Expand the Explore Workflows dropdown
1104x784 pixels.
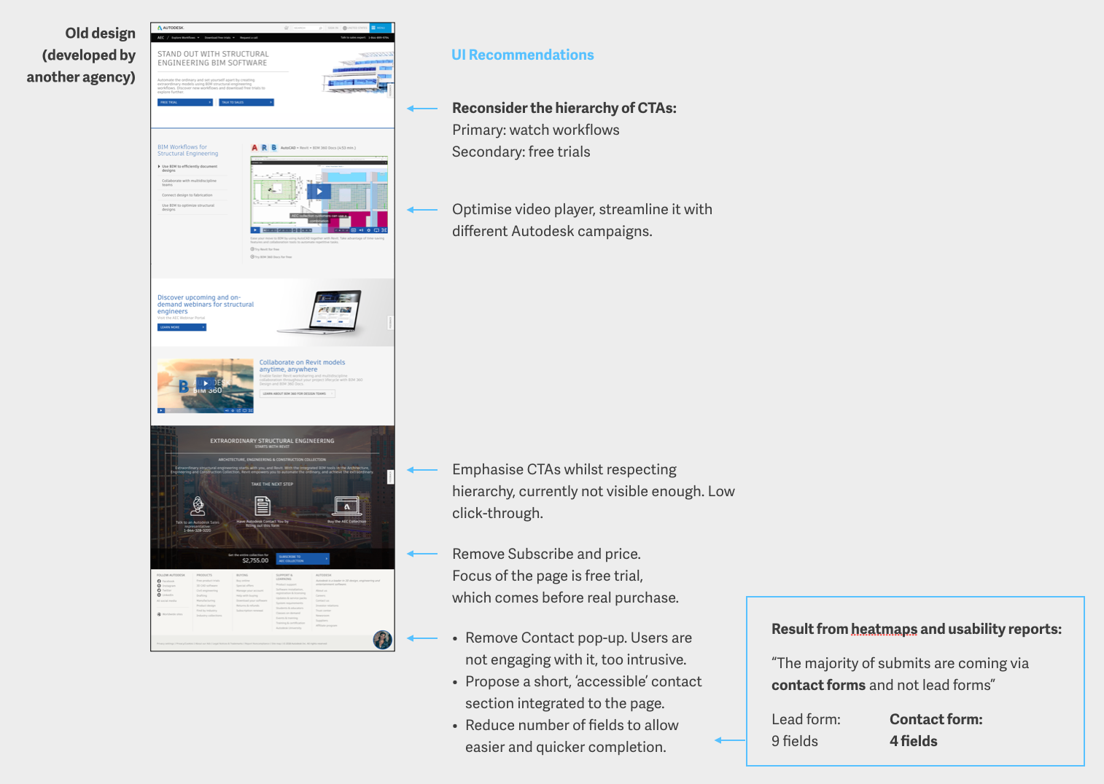click(185, 37)
